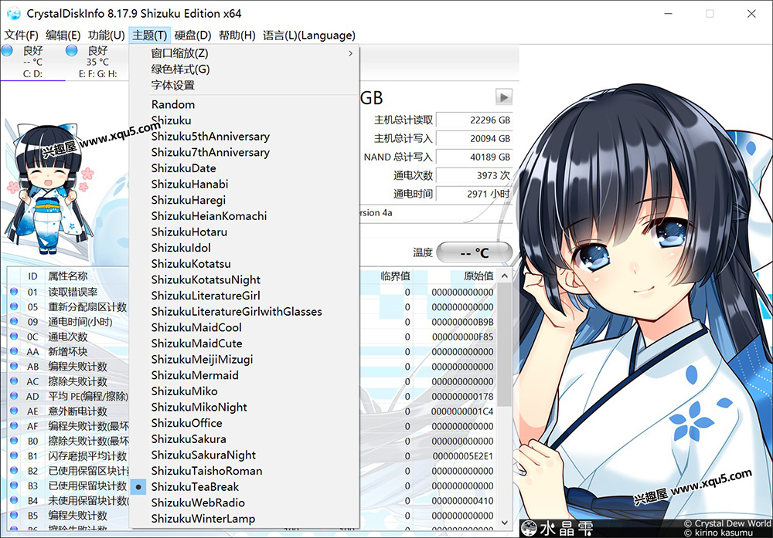Click the status dot for attribute B3
This screenshot has width=773, height=538.
14,486
